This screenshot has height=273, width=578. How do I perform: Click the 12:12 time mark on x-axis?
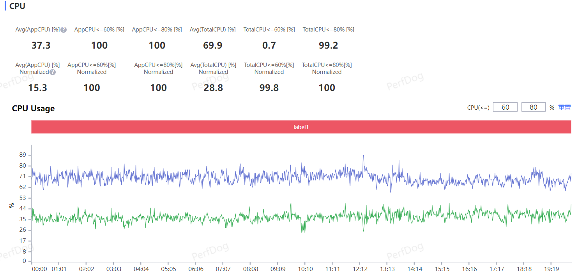pos(360,269)
